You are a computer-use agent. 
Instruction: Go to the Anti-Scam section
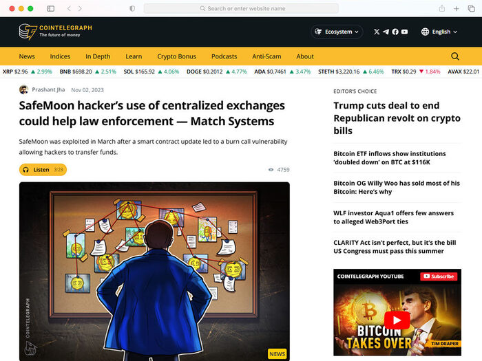(266, 56)
